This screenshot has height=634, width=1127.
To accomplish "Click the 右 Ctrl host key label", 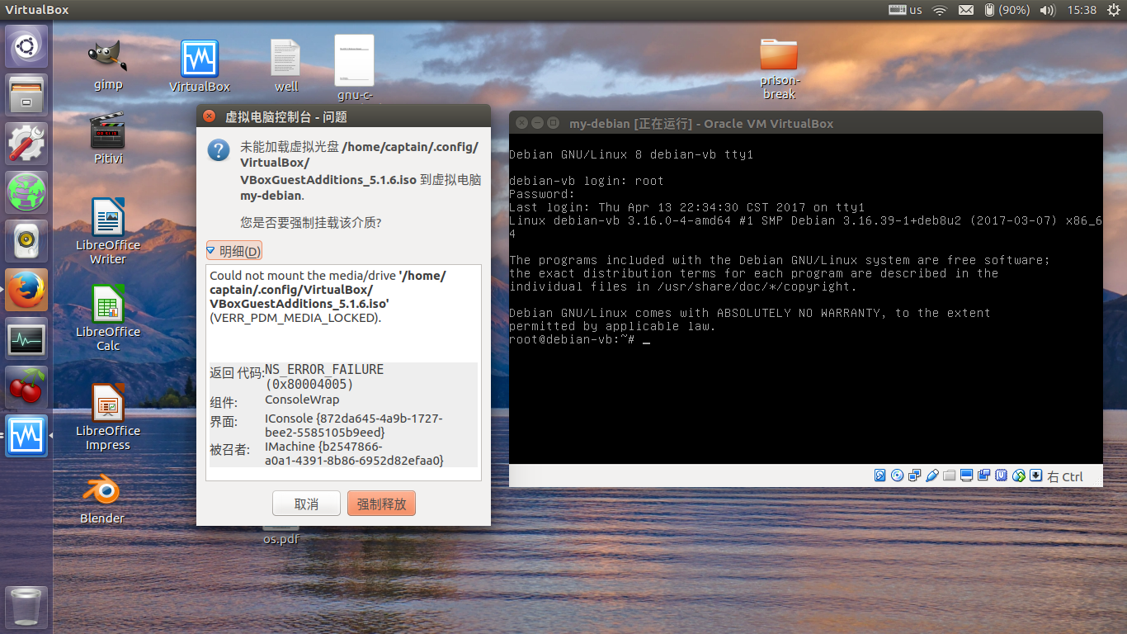I will 1065,476.
